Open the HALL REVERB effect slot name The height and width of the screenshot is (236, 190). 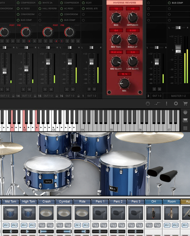click(49, 8)
